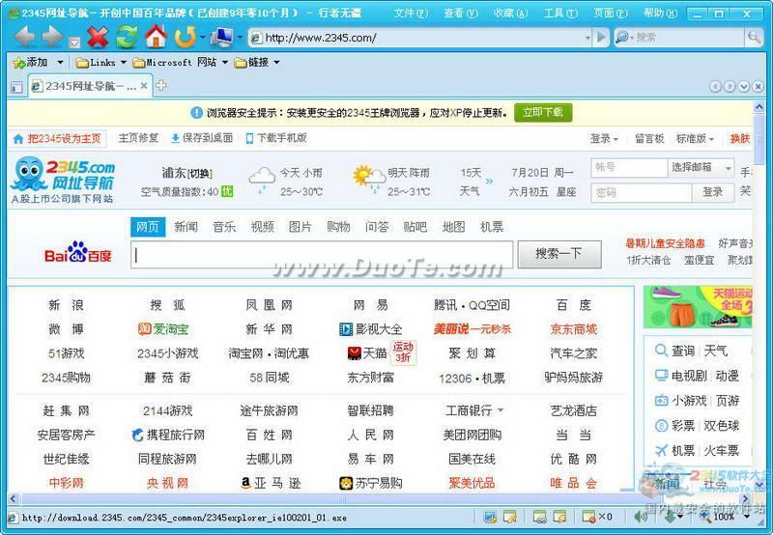The image size is (773, 535).
Task: Click the add favorites star icon
Action: 19,63
